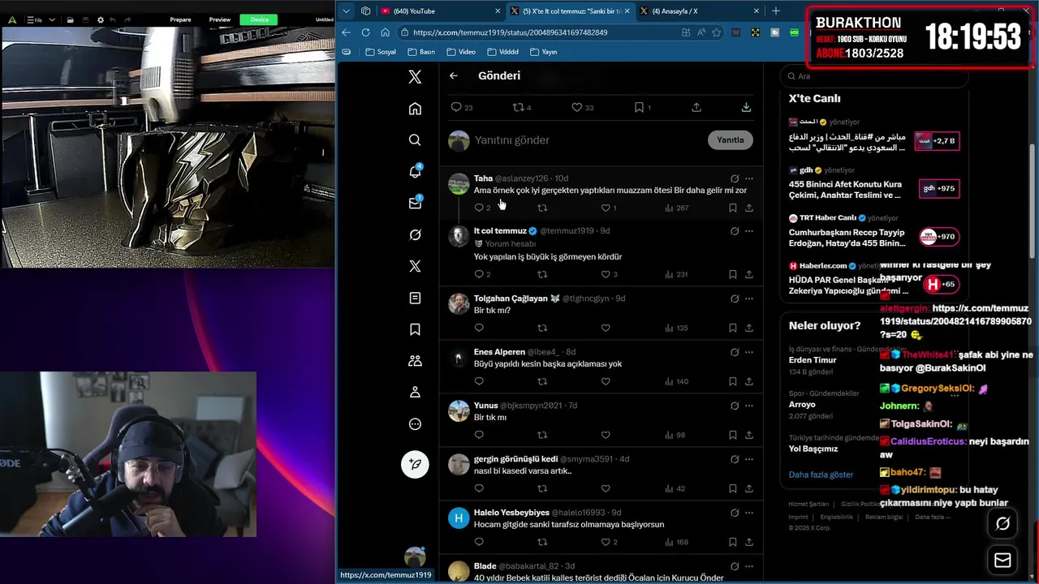Screen dimensions: 1039x584
Task: Click the Yanıtını gönder reply field
Action: pos(588,140)
